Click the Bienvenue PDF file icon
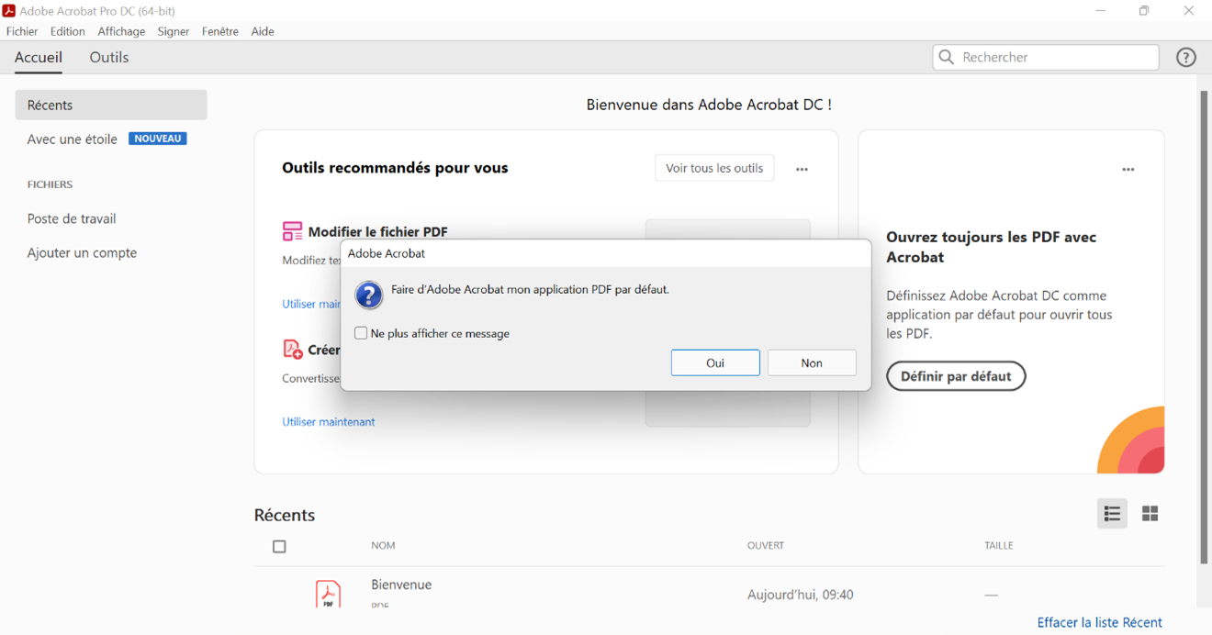This screenshot has height=635, width=1212. [x=328, y=594]
